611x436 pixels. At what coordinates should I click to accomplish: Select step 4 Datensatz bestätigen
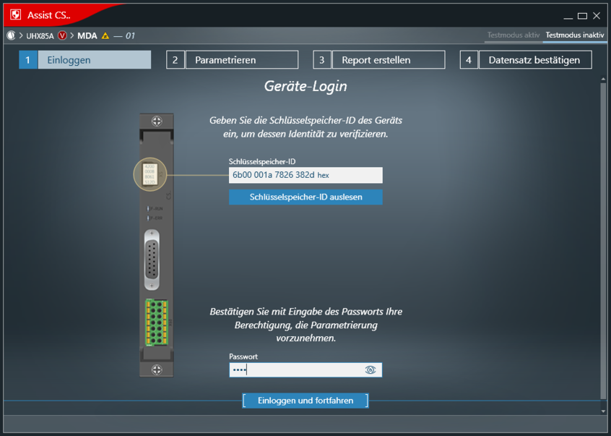point(526,60)
